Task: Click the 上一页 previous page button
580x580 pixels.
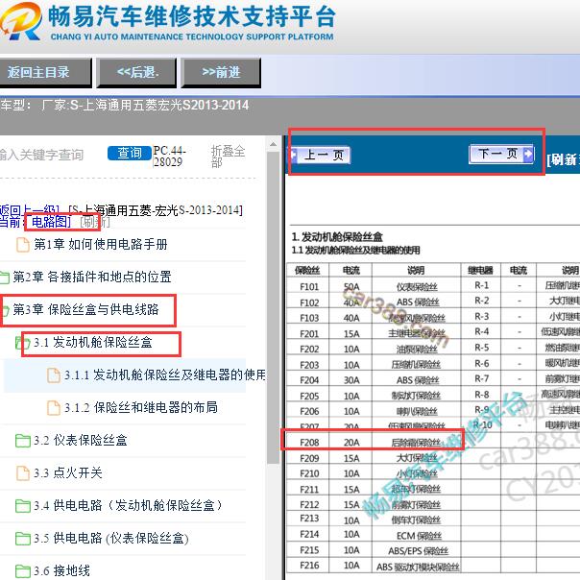Action: click(321, 155)
